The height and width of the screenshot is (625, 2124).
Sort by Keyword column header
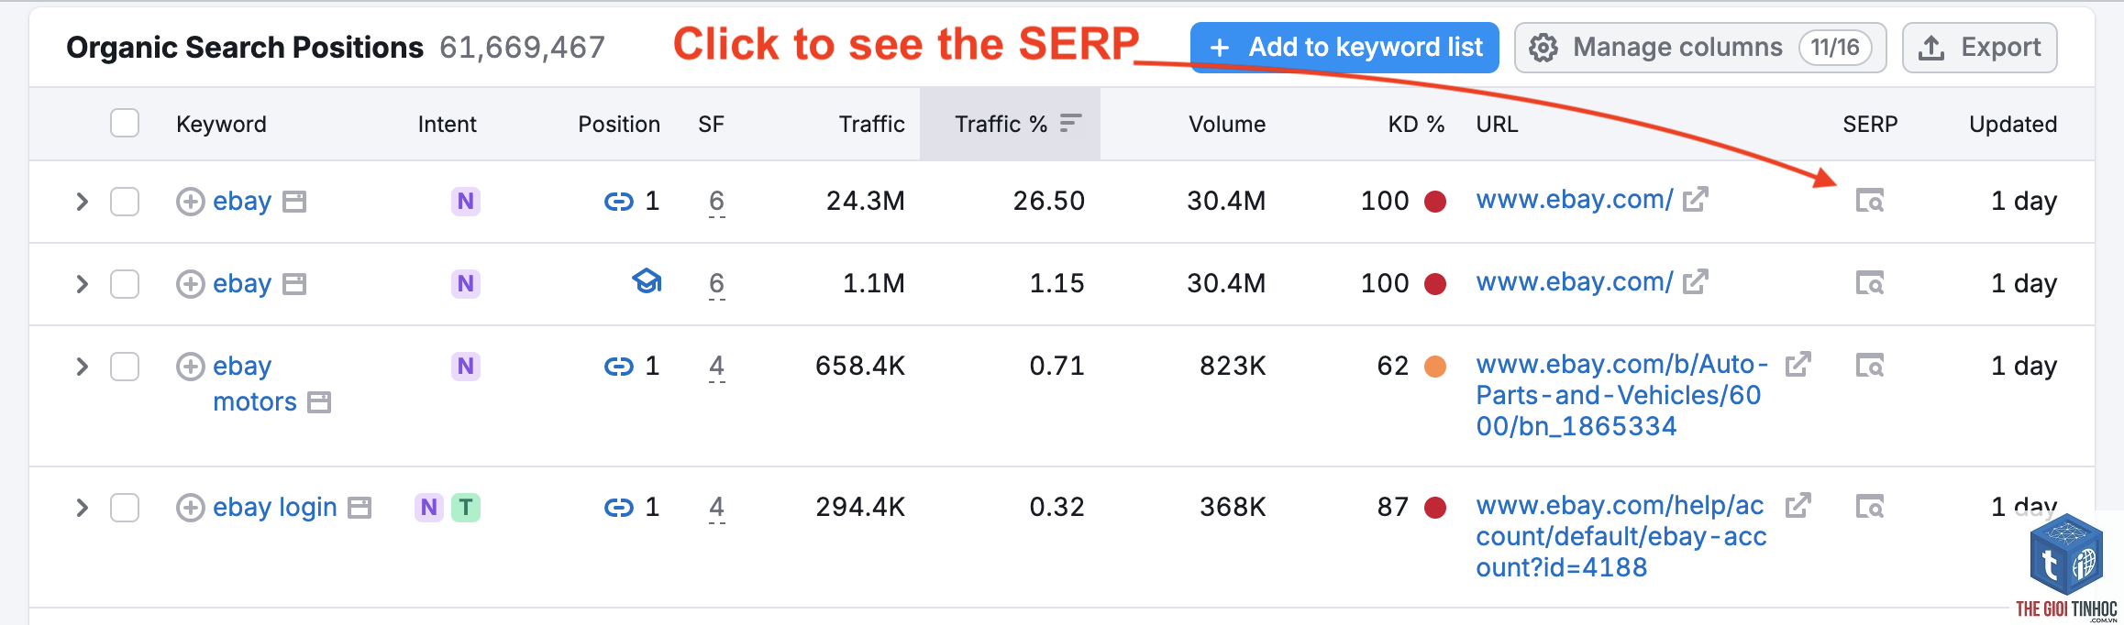[221, 125]
